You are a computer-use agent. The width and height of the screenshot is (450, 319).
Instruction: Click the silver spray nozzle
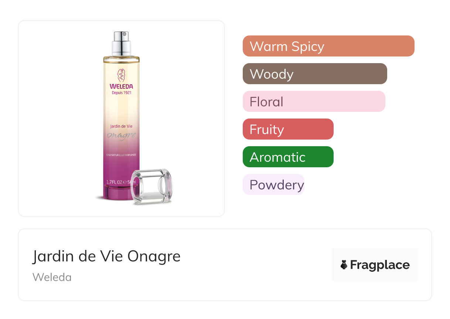tap(122, 44)
